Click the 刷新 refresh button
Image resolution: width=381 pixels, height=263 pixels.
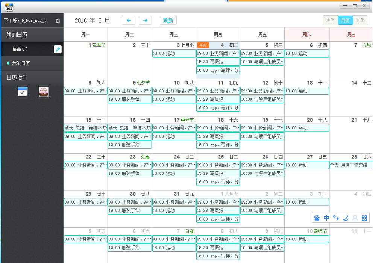[168, 20]
